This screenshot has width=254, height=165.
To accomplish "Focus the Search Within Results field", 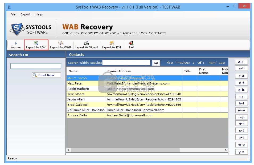I will point(126,63).
